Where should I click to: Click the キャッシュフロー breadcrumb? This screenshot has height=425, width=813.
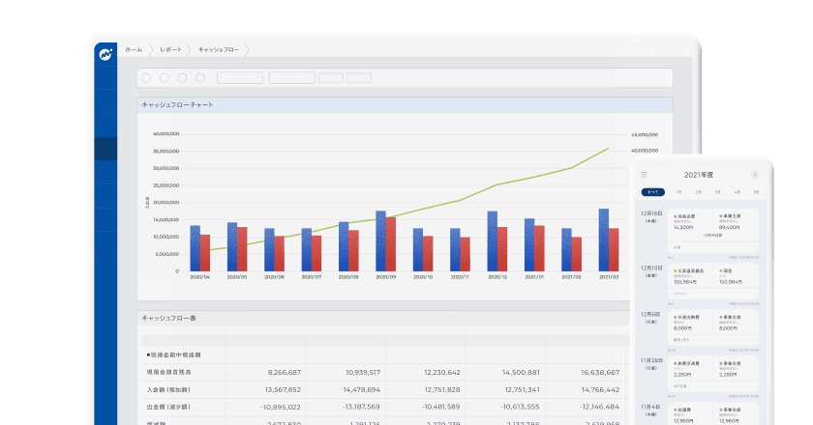[219, 49]
